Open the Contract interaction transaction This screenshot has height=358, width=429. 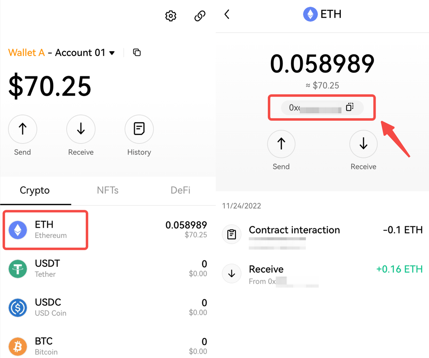(322, 235)
